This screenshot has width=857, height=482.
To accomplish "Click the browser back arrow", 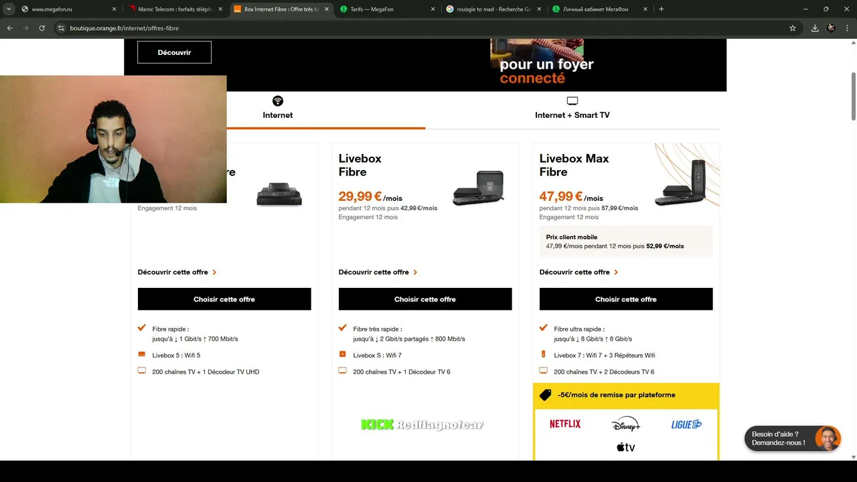I will coord(10,28).
